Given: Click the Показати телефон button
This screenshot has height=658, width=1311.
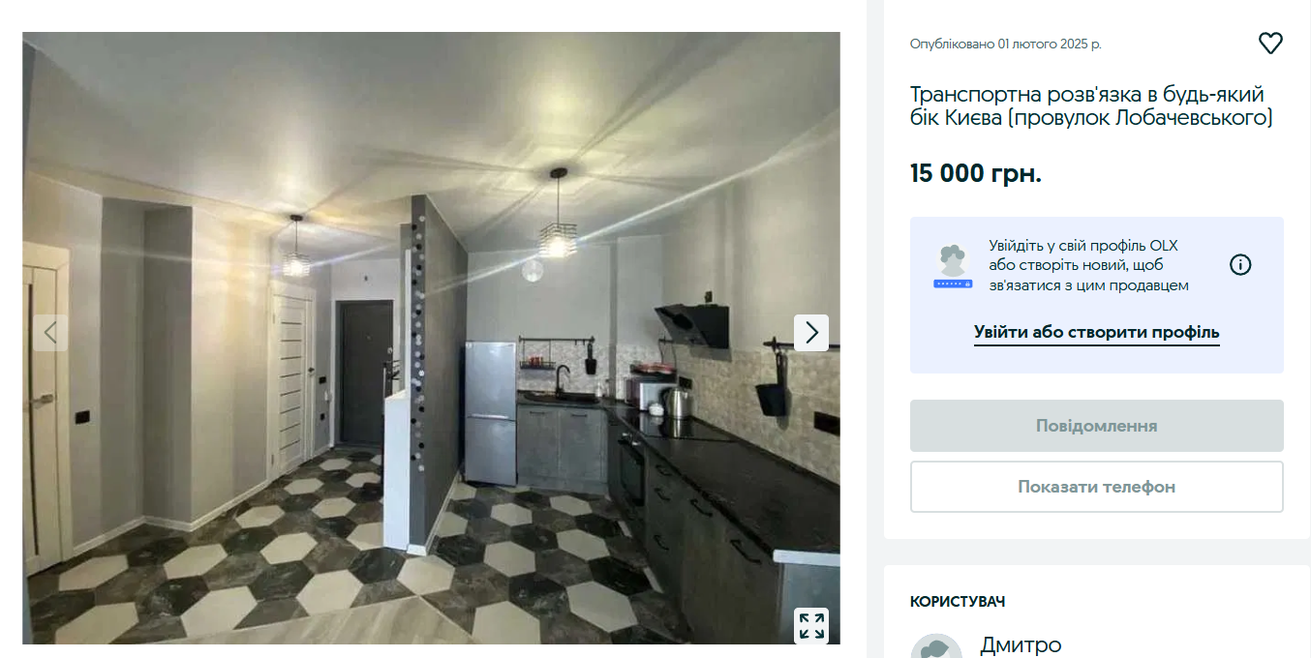Looking at the screenshot, I should [x=1097, y=487].
